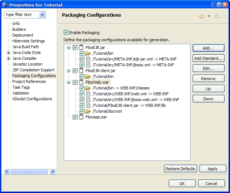This screenshot has height=193, width=230.
Task: Open XDoclet Configurations page
Action: tap(32, 99)
